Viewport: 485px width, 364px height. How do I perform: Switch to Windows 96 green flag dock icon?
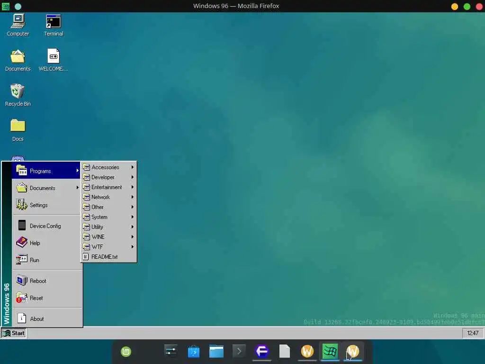click(x=330, y=351)
